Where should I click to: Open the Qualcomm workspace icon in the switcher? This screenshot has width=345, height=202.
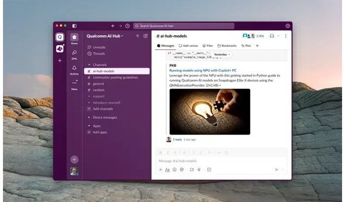tap(60, 37)
